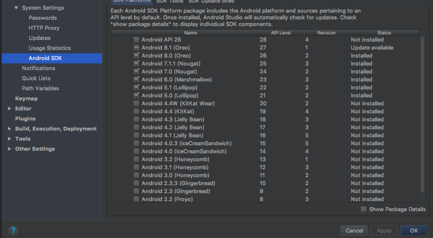The width and height of the screenshot is (433, 238).
Task: Uncheck Android 5.0 (Lollipop) platform
Action: [x=136, y=96]
